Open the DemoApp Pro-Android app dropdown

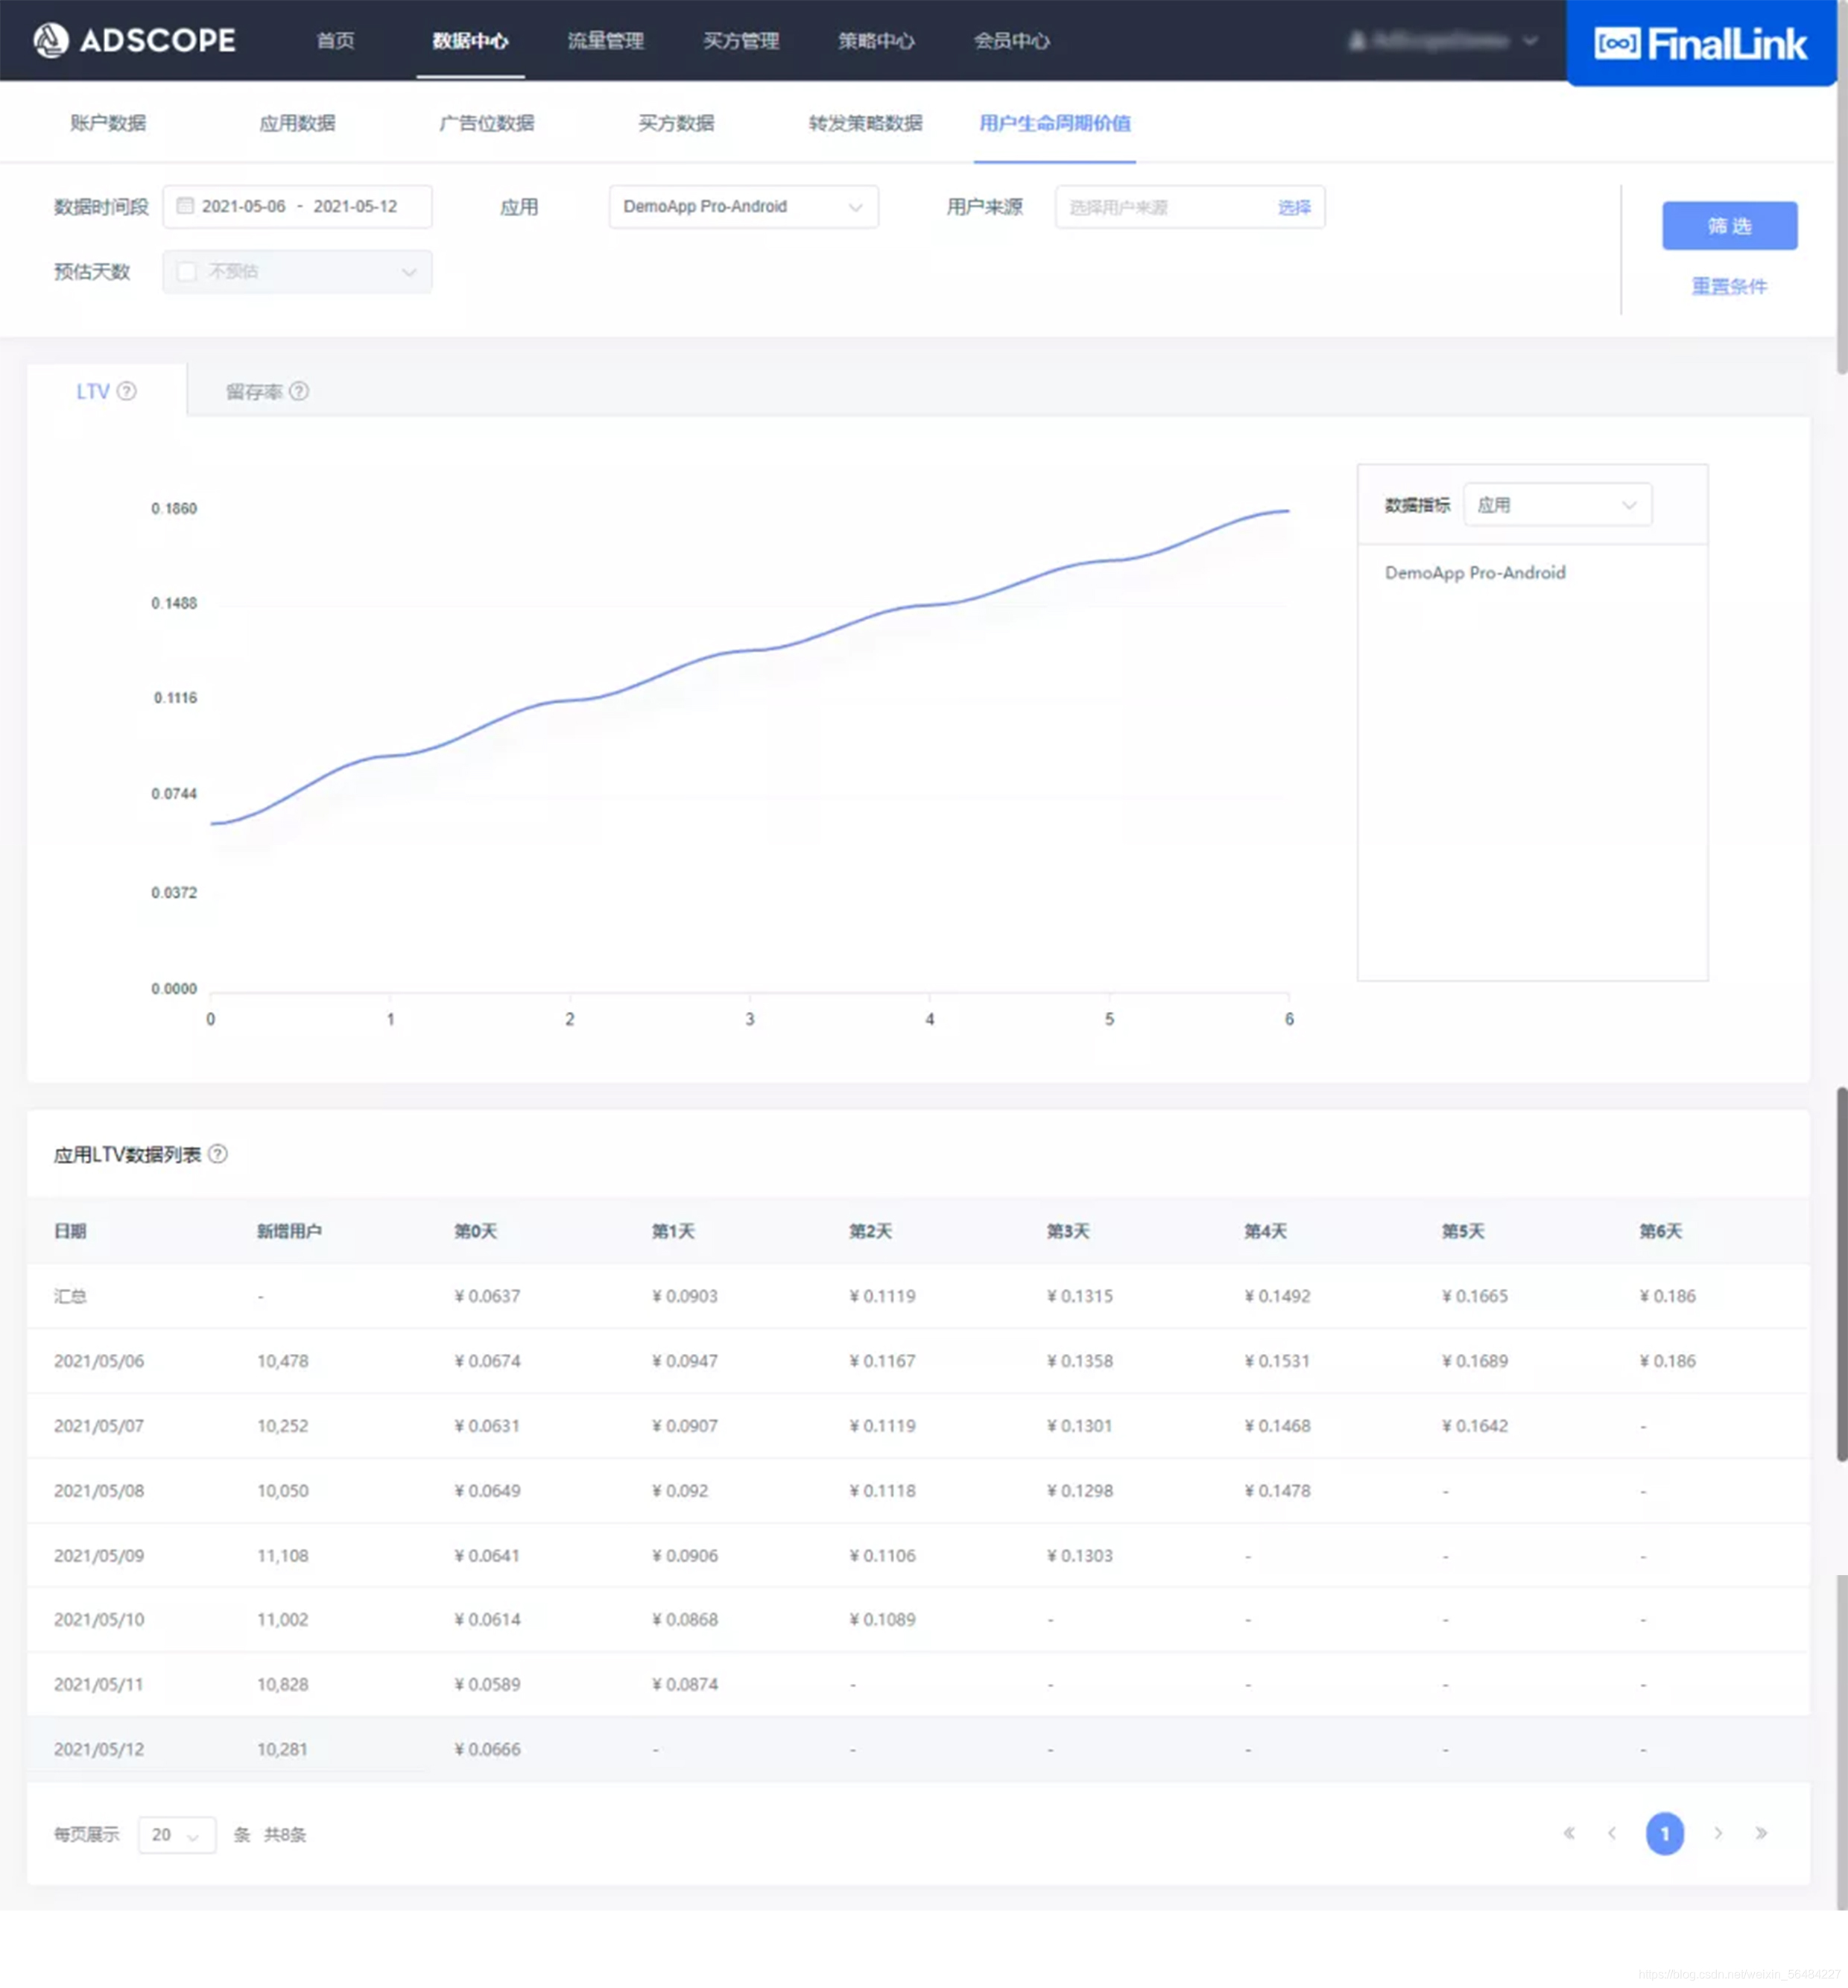pos(743,206)
